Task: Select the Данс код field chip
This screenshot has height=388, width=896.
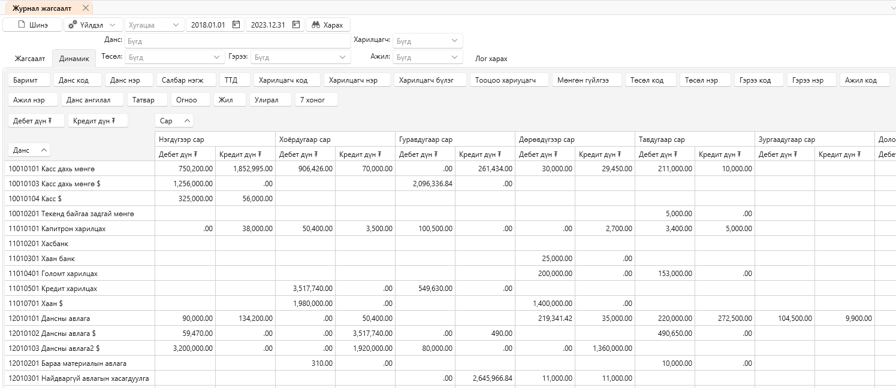Action: [x=77, y=80]
